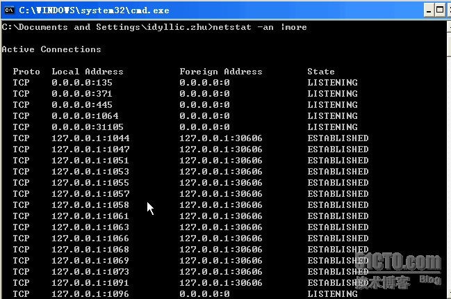Viewport: 451px width, 299px height.
Task: Click foreign address 127.0.0.1:30606 of port 1073 row
Action: (221, 272)
